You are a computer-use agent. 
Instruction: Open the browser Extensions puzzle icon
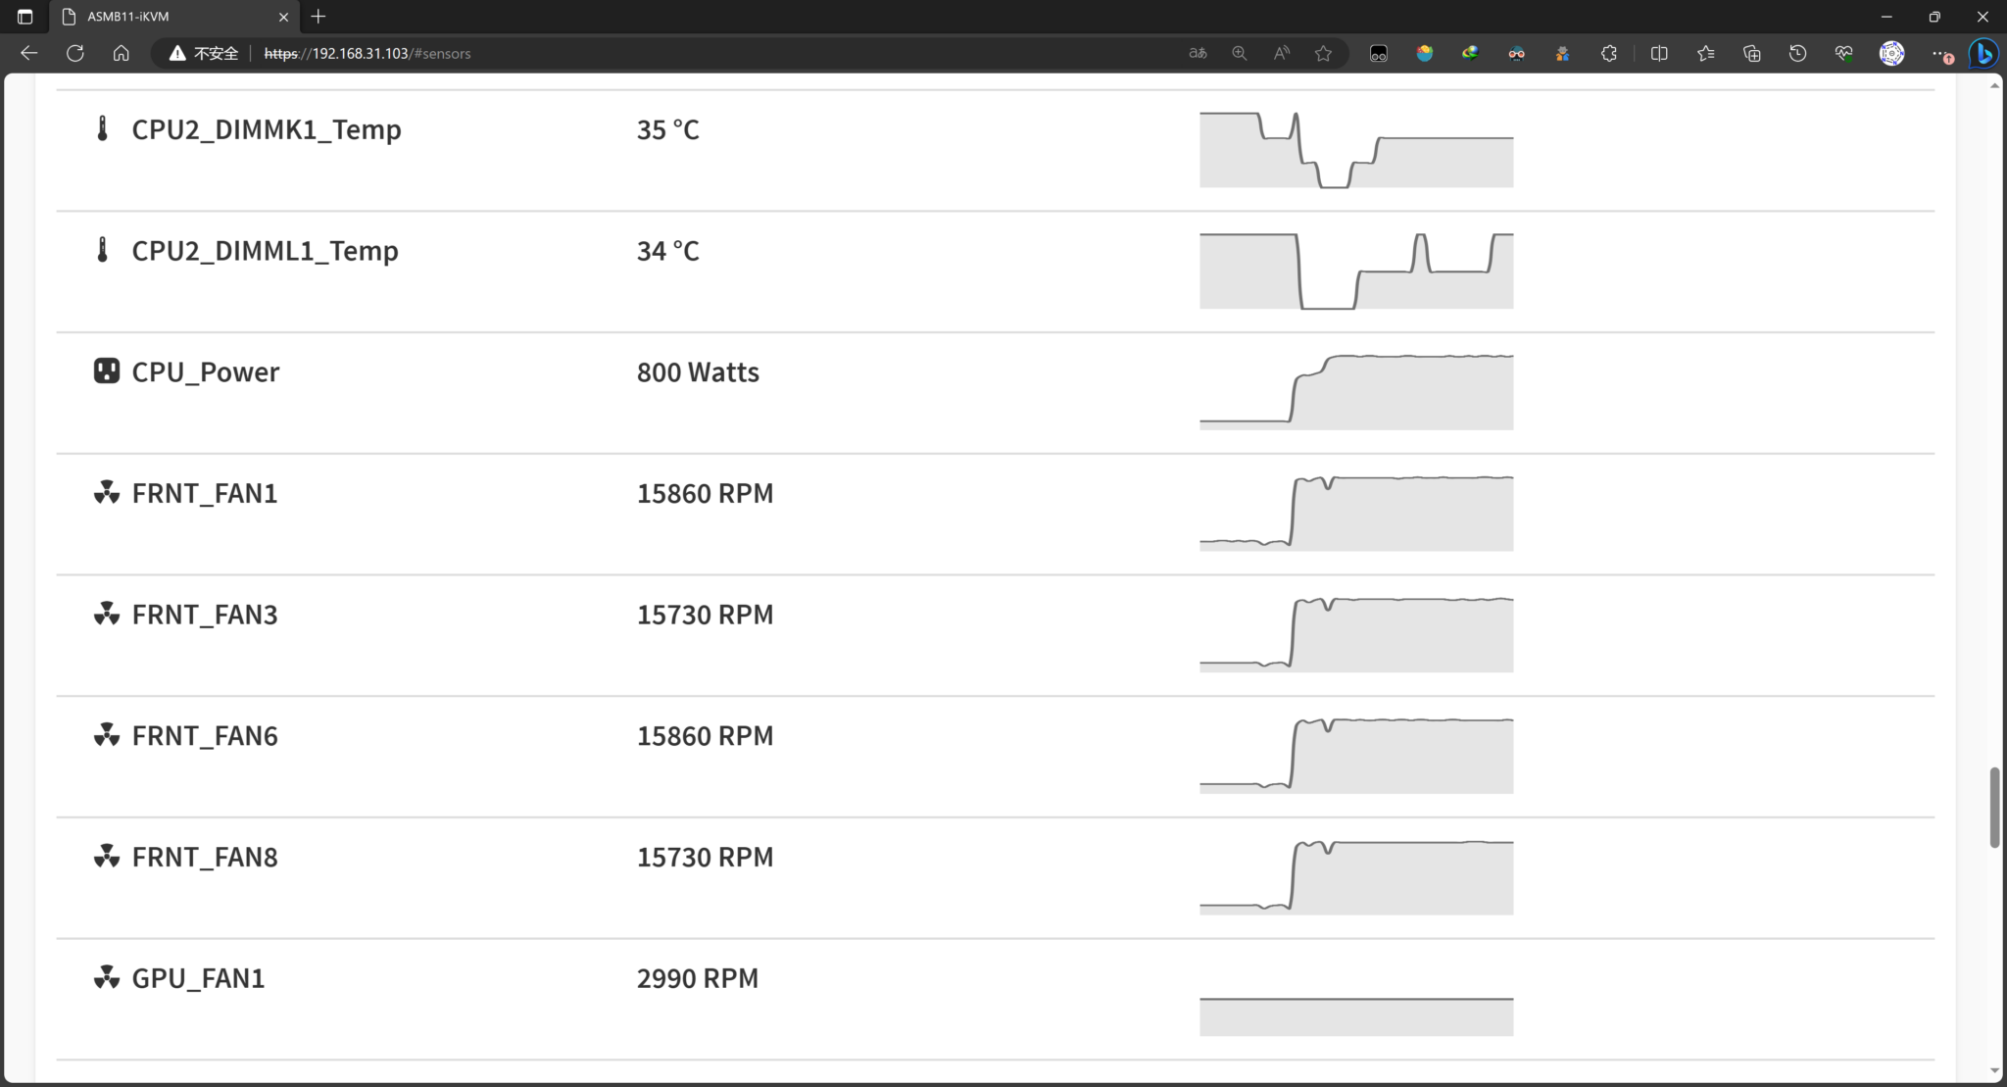coord(1608,54)
